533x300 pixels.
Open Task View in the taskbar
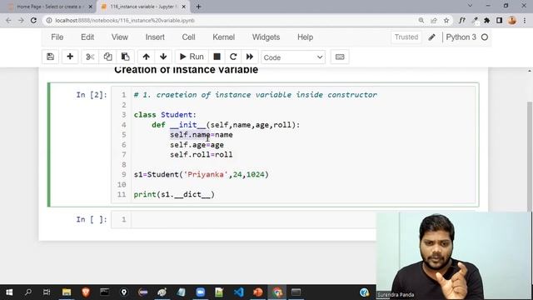47,292
